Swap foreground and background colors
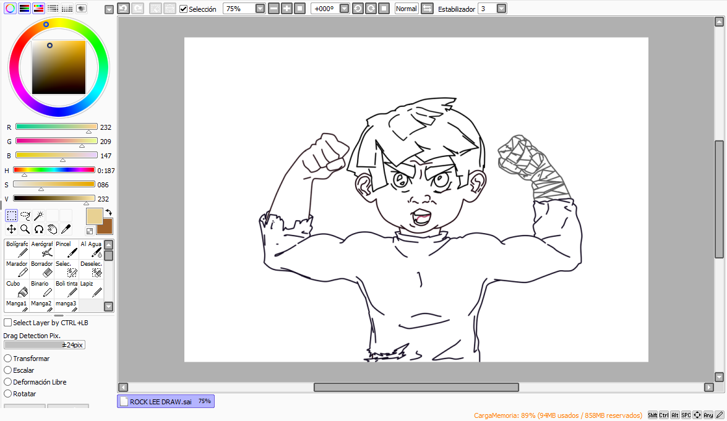The height and width of the screenshot is (421, 727). coord(108,212)
